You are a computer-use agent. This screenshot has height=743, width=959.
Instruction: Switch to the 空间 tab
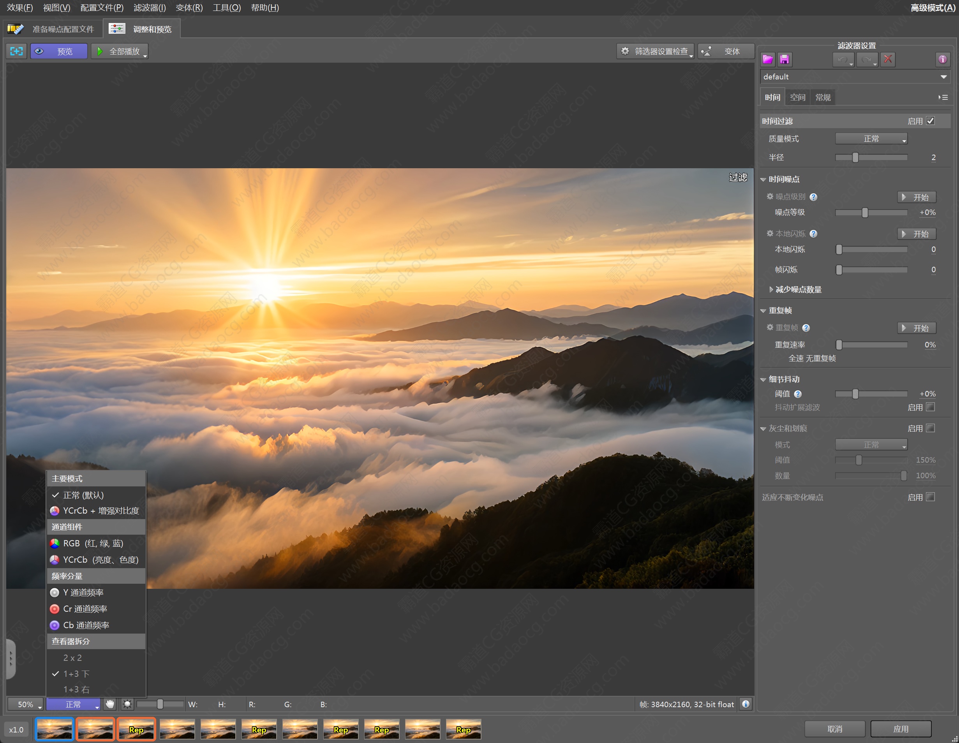point(797,97)
